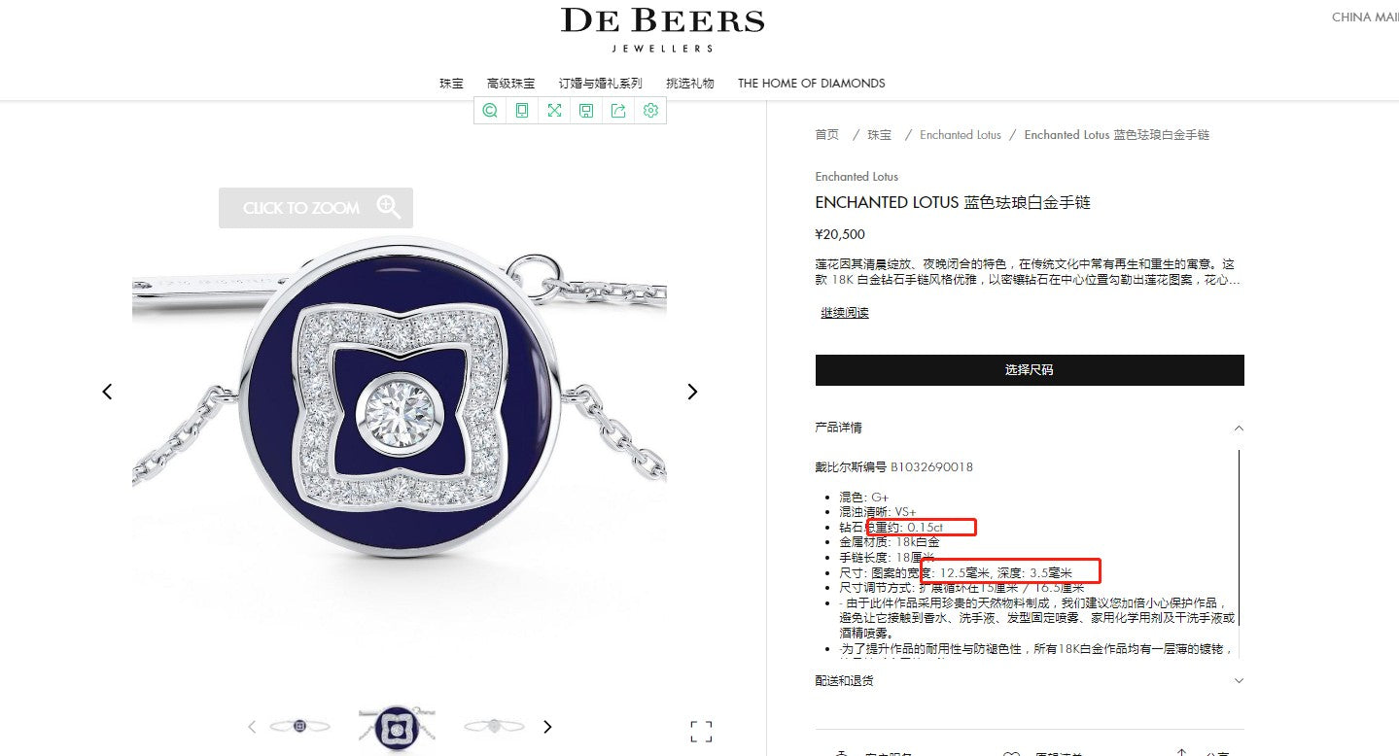Open the 高级珠宝 menu
The image size is (1399, 756).
tap(511, 84)
